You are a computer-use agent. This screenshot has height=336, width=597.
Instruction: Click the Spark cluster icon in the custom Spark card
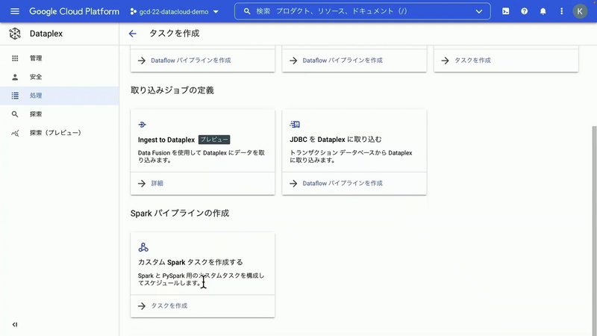point(143,247)
